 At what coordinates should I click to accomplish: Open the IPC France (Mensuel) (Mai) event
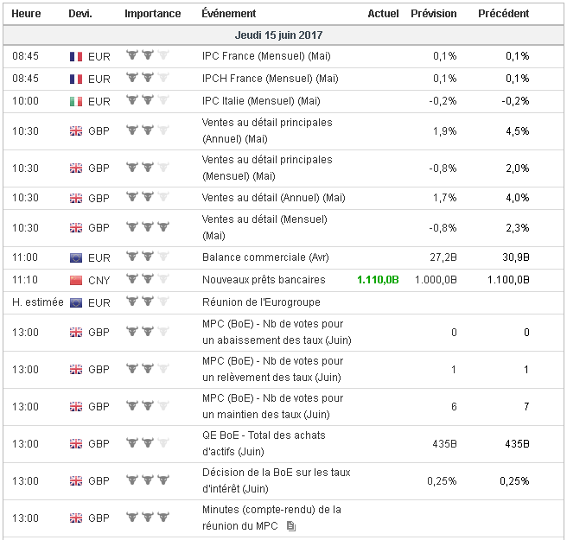[x=266, y=56]
